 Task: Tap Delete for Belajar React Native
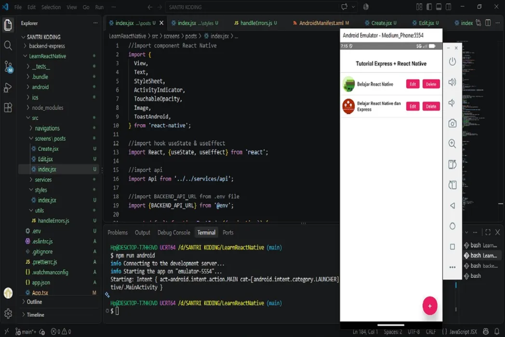coord(431,84)
